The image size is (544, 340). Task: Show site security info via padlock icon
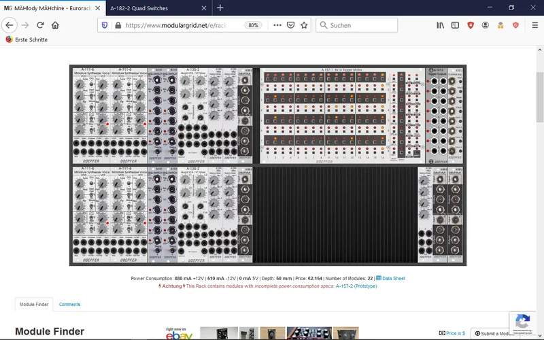[118, 25]
